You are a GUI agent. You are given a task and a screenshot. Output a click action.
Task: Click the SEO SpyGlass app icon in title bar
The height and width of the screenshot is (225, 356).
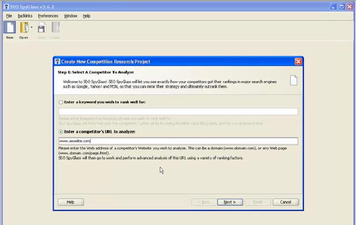coord(6,7)
